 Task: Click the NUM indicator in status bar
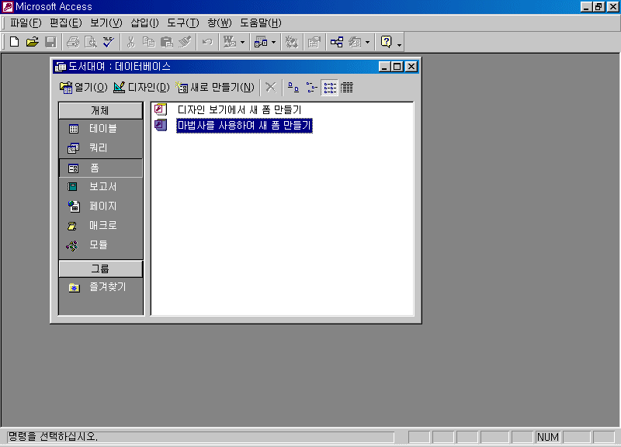(548, 437)
